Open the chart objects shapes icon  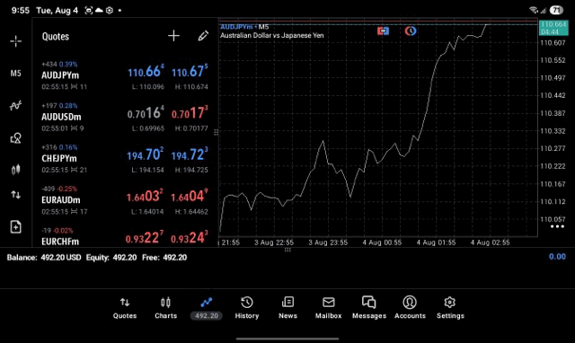(x=16, y=137)
